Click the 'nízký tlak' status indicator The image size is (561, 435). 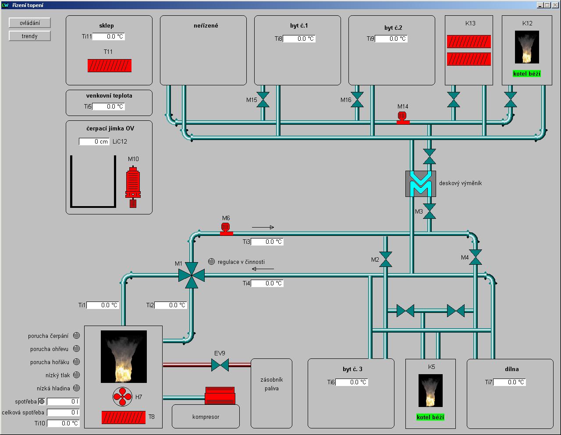click(77, 375)
